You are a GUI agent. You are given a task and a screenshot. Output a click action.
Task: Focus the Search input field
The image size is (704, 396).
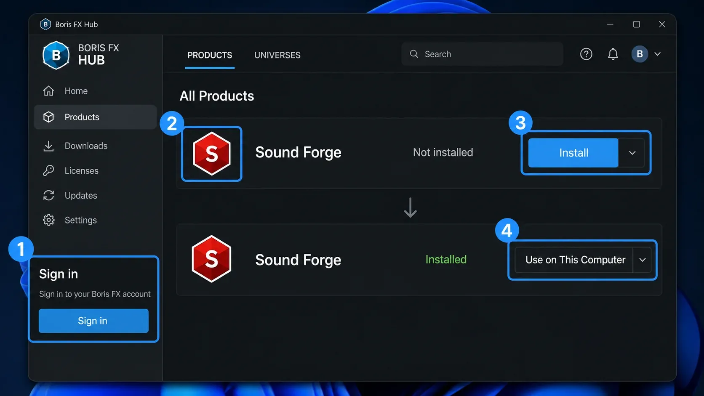[x=483, y=54]
